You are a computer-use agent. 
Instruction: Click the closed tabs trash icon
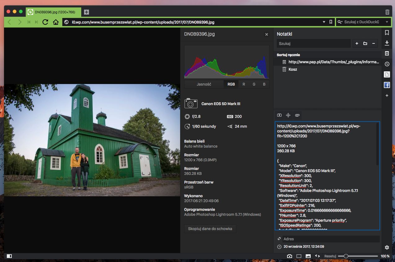(387, 12)
